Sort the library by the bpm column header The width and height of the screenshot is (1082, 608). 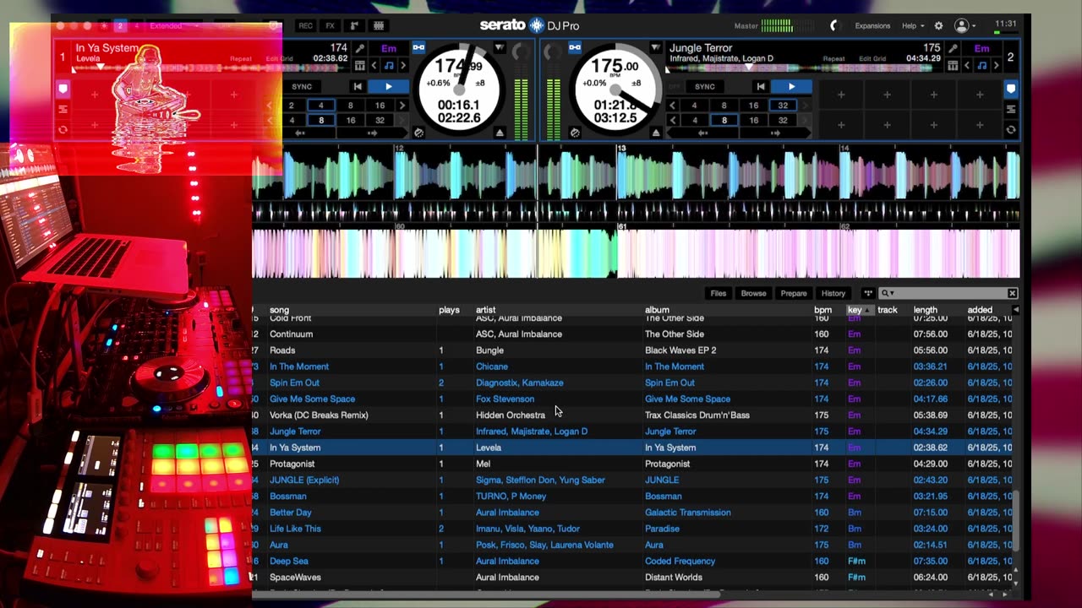[822, 310]
